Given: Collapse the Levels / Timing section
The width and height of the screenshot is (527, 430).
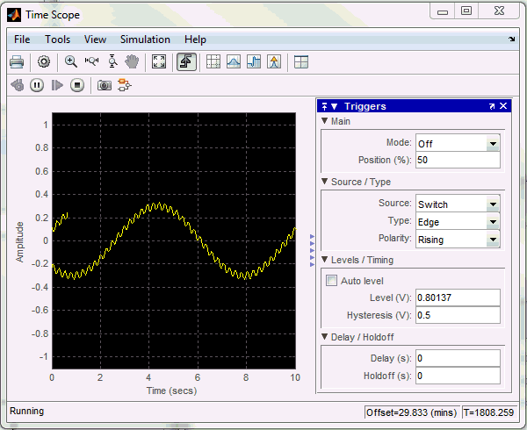Looking at the screenshot, I should [x=325, y=260].
